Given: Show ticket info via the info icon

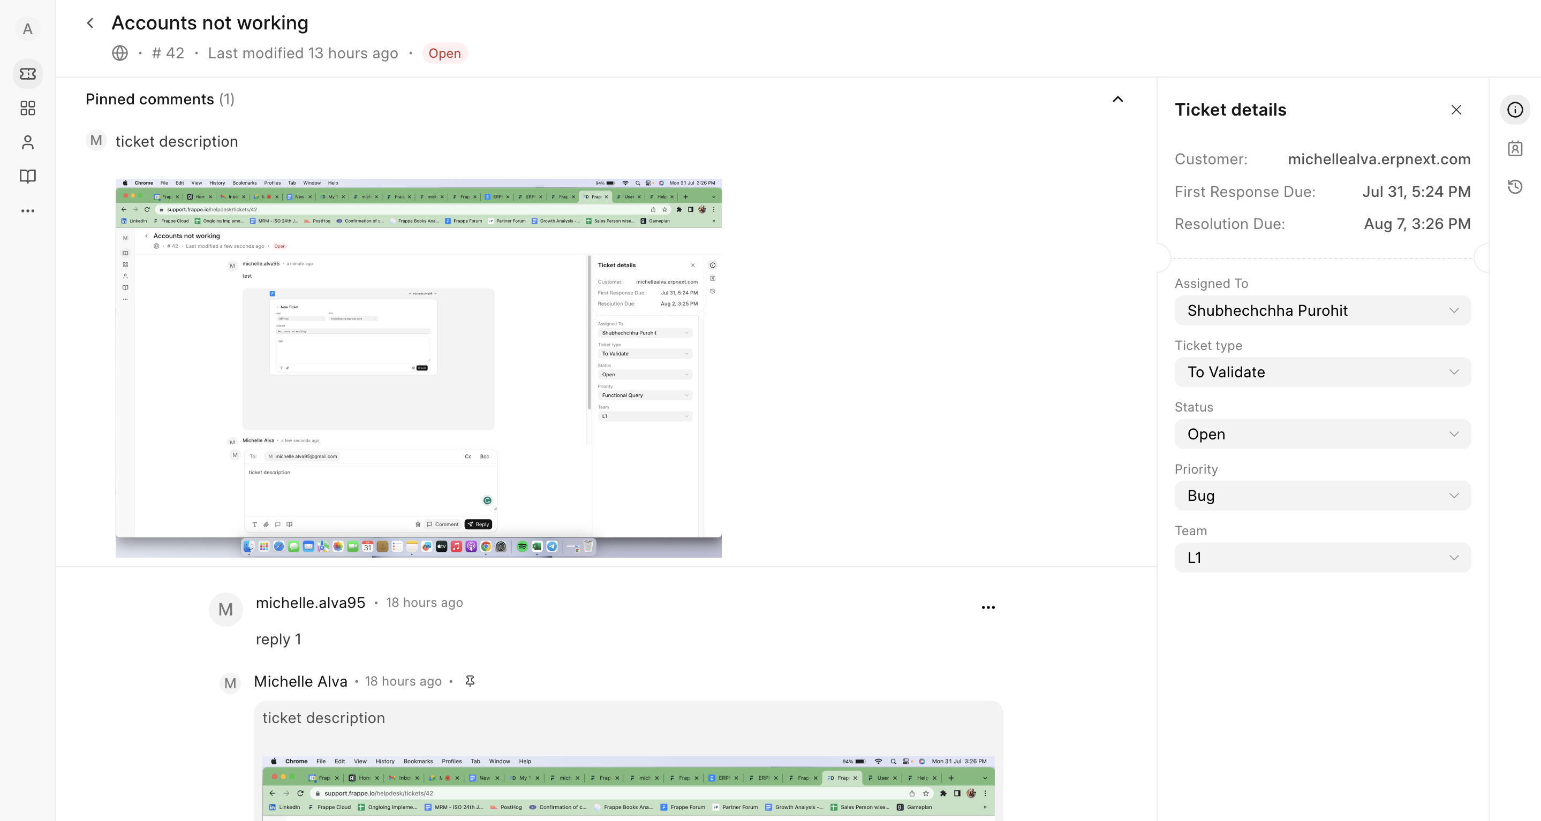Looking at the screenshot, I should point(1515,109).
